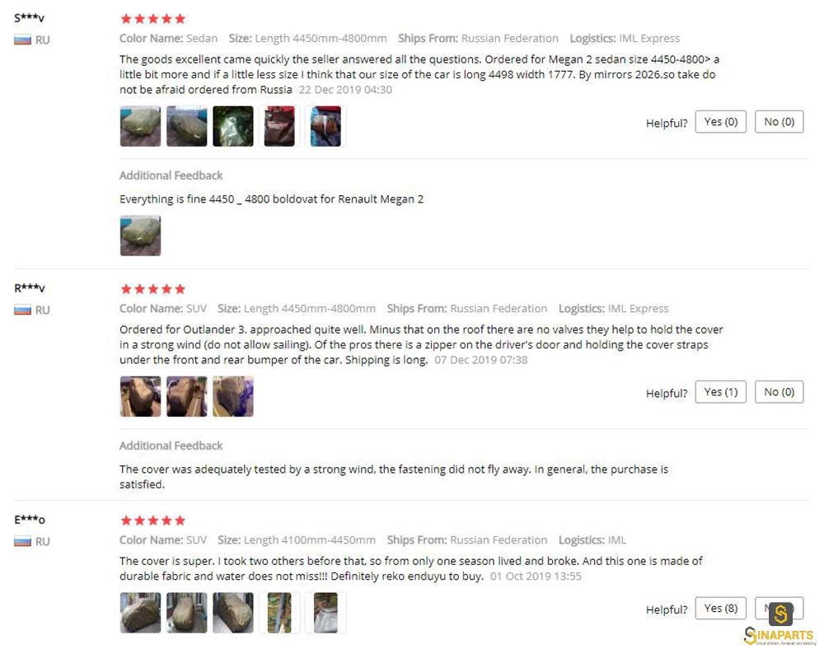
Task: Vote Yes (8) on E***o review
Action: (x=720, y=608)
